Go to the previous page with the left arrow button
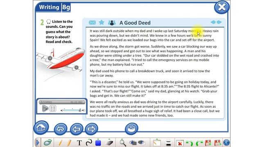The width and height of the screenshot is (262, 147). point(77,129)
